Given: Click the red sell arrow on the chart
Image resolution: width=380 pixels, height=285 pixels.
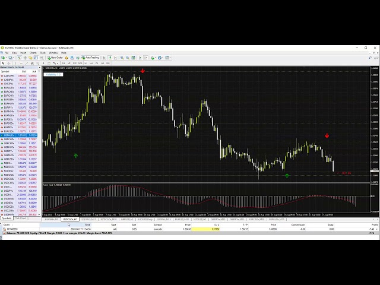Looking at the screenshot, I should pyautogui.click(x=142, y=71).
